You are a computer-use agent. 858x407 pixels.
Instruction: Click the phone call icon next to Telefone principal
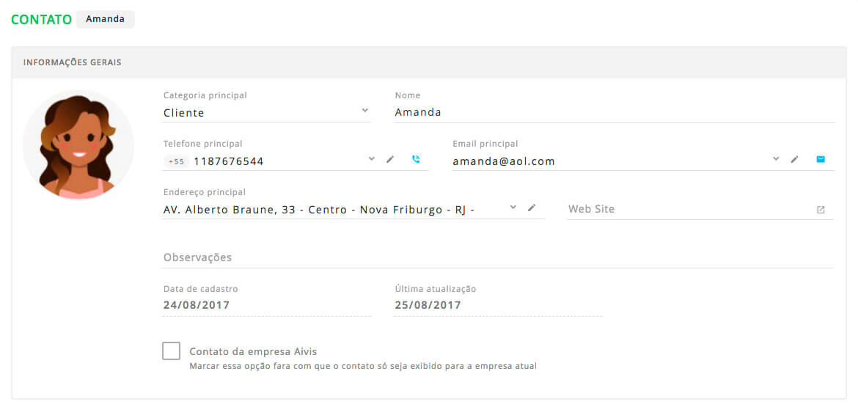(x=416, y=160)
